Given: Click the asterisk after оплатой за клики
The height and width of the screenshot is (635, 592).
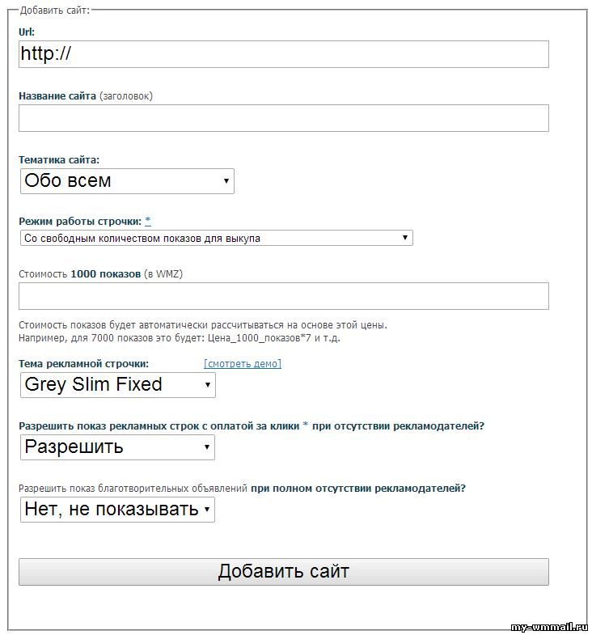Looking at the screenshot, I should [x=306, y=425].
